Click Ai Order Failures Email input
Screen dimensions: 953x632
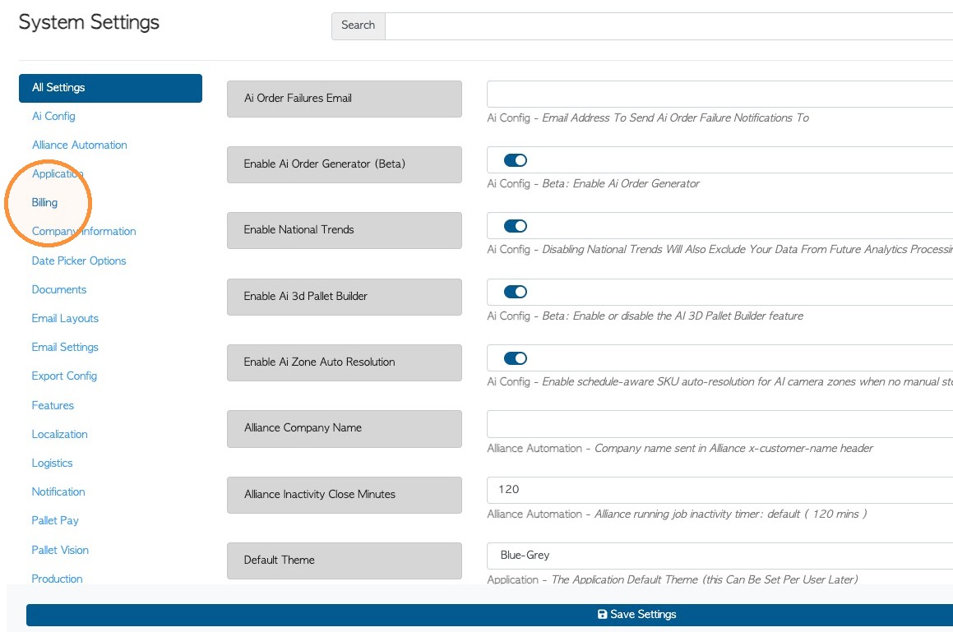coord(719,95)
